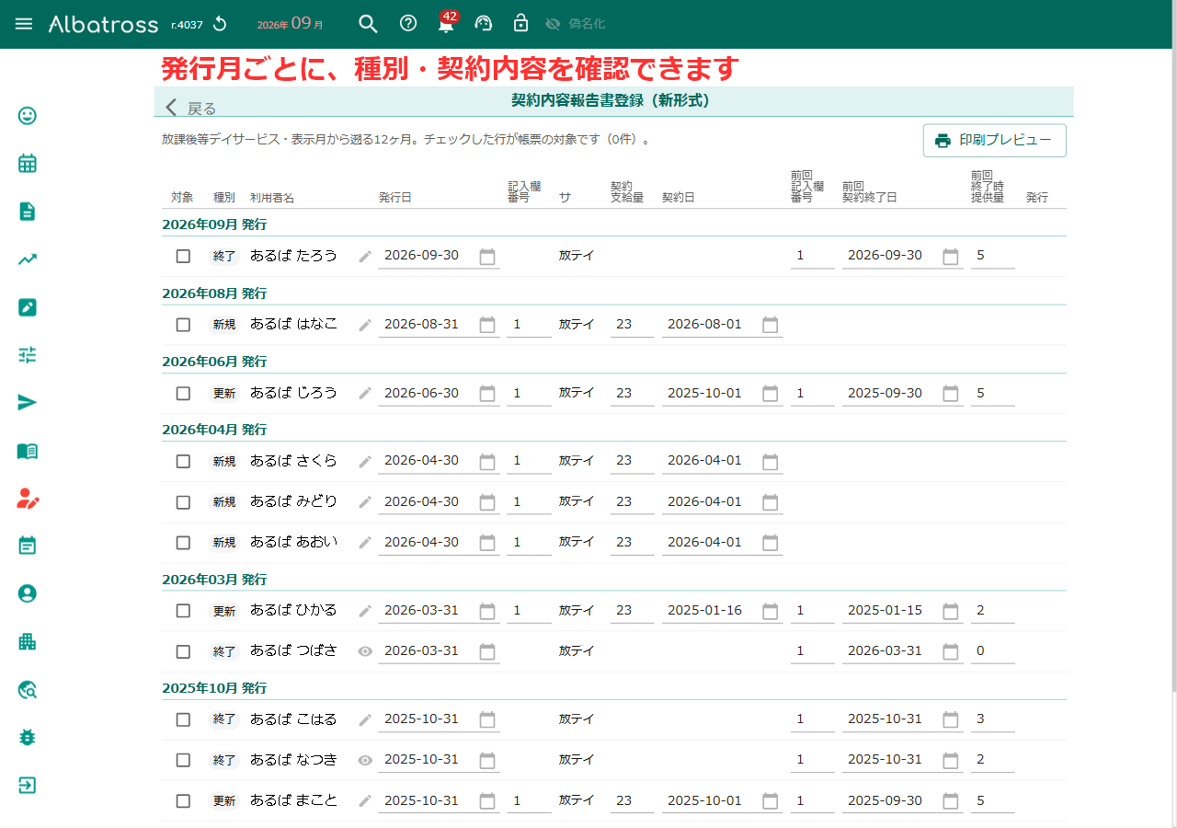Open the search magnifier icon

(368, 24)
